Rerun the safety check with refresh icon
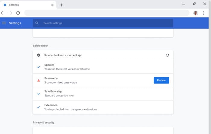The width and height of the screenshot is (211, 134). click(167, 55)
